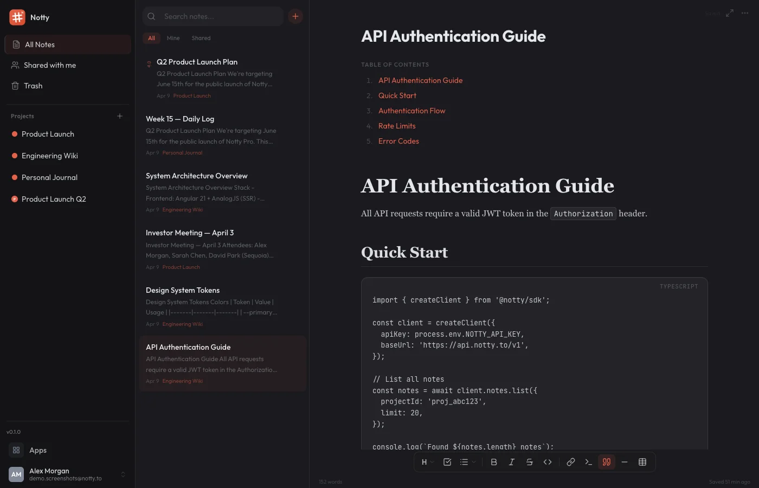Open the list type dropdown
The image size is (759, 488).
467,462
